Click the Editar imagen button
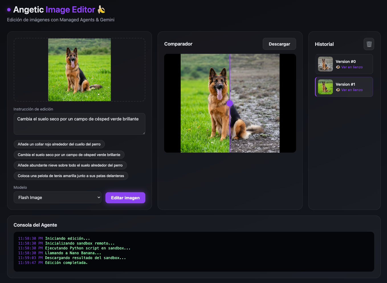 pos(125,198)
